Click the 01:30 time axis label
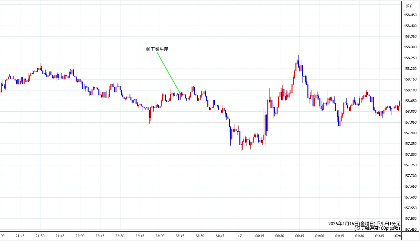The image size is (420, 241). click(360, 236)
